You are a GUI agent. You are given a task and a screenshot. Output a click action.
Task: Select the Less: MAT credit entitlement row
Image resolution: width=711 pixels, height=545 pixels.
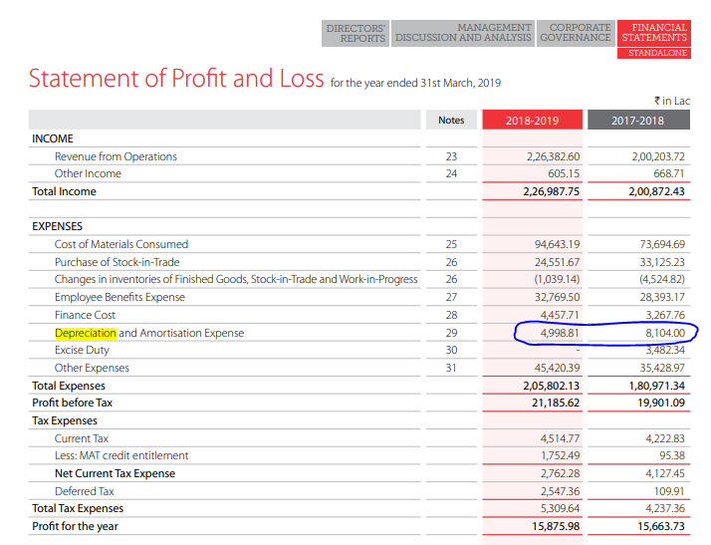coord(121,455)
